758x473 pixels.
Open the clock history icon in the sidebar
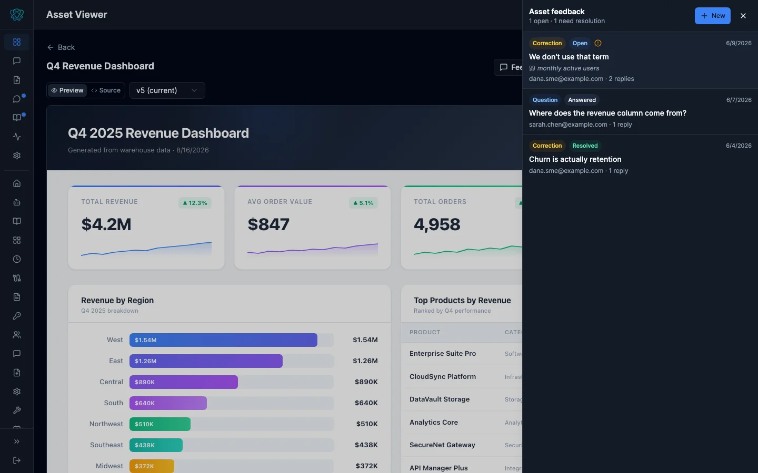pos(17,259)
